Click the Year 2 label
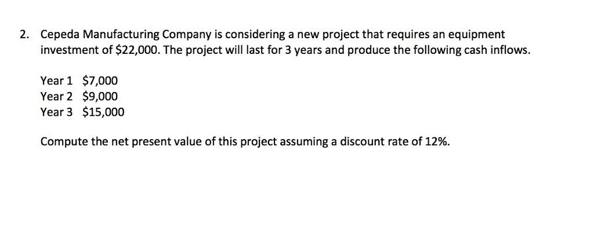The height and width of the screenshot is (238, 594). [x=56, y=97]
